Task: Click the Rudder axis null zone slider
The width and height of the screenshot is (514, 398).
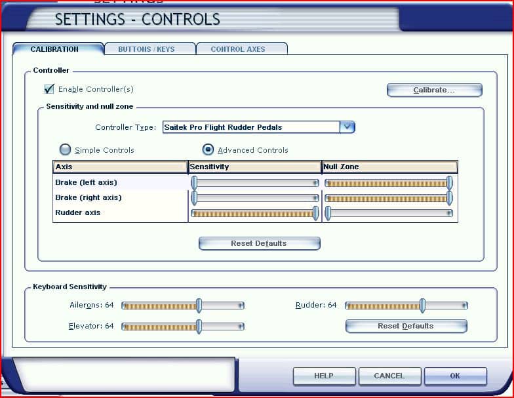Action: click(389, 213)
